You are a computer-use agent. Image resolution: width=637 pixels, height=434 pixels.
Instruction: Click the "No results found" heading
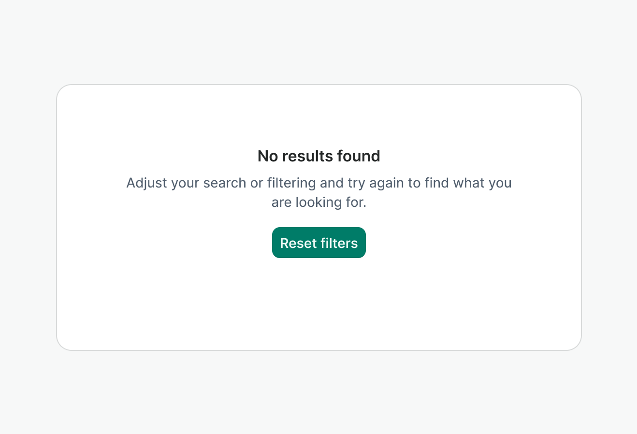click(318, 156)
